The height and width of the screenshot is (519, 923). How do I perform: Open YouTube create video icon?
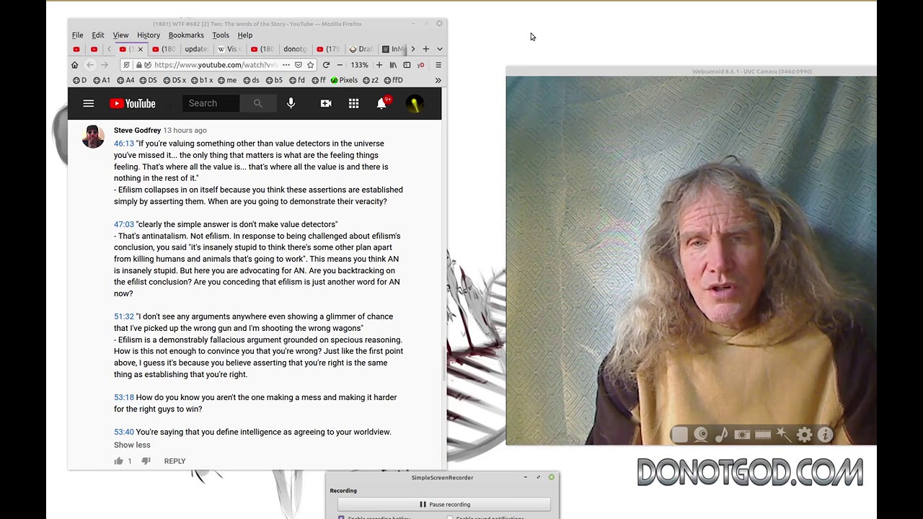[x=326, y=104]
